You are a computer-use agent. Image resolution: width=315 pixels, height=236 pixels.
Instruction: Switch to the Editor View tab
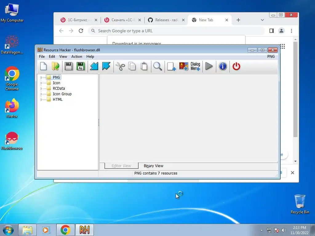(x=121, y=166)
